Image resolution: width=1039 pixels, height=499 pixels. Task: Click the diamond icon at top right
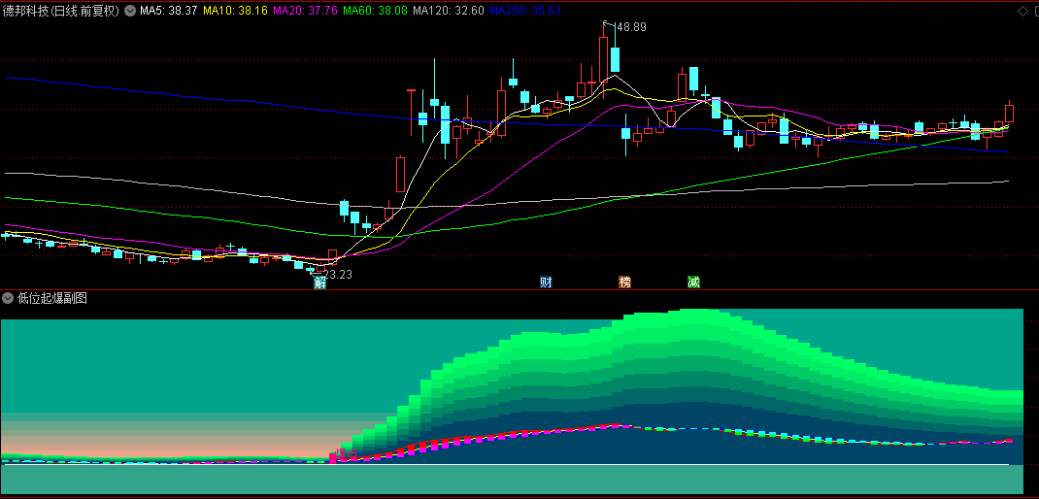click(x=1022, y=12)
